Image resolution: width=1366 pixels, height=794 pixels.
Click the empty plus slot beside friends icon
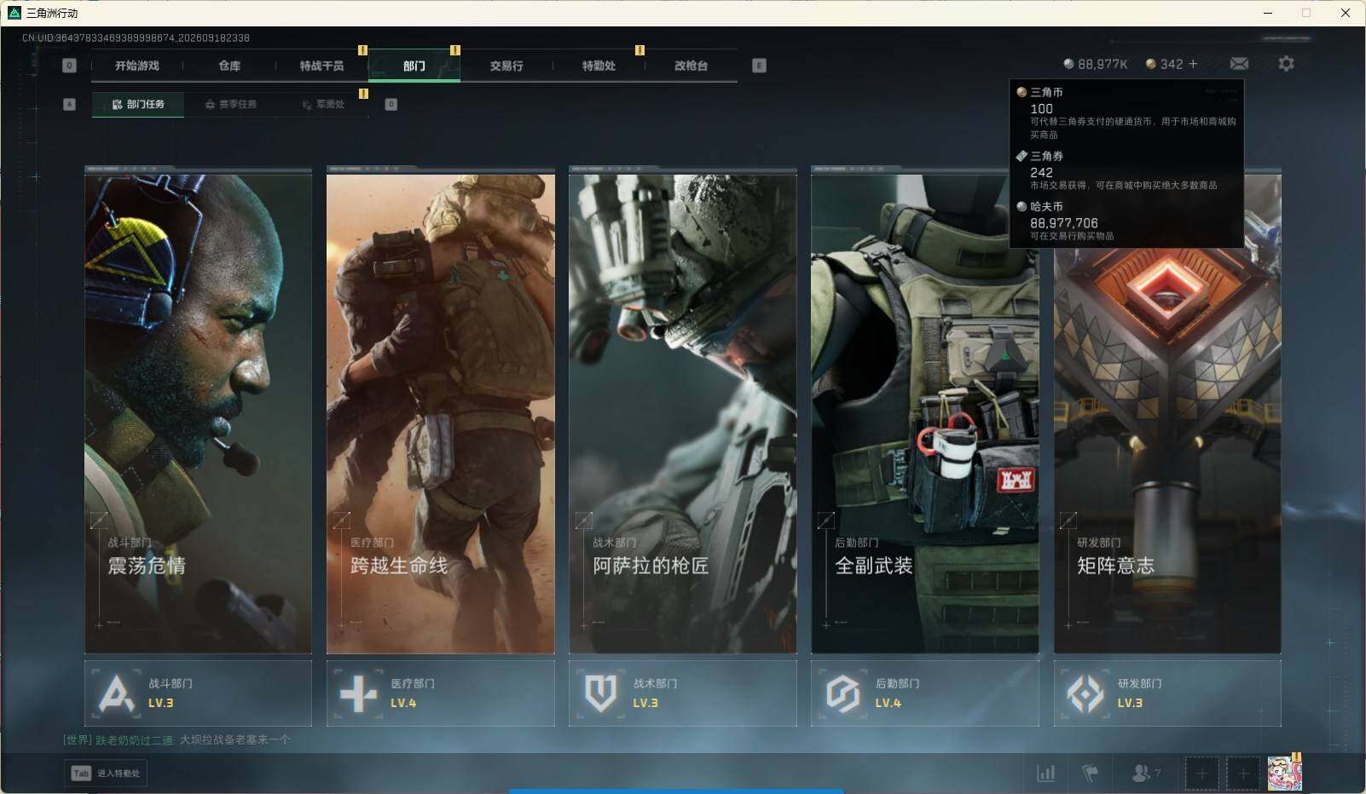1201,774
